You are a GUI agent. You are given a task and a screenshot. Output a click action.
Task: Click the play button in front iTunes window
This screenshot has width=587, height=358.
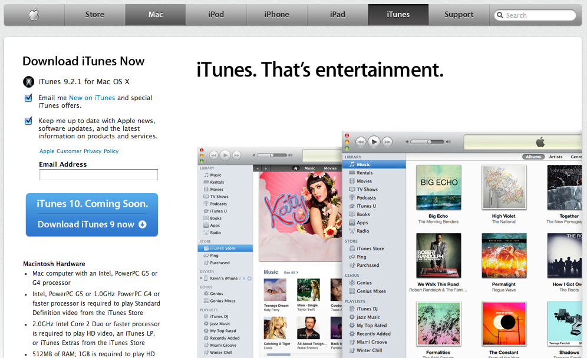[x=374, y=142]
